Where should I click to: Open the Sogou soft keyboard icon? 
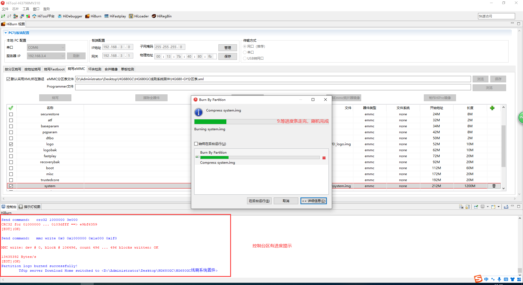tap(506, 279)
